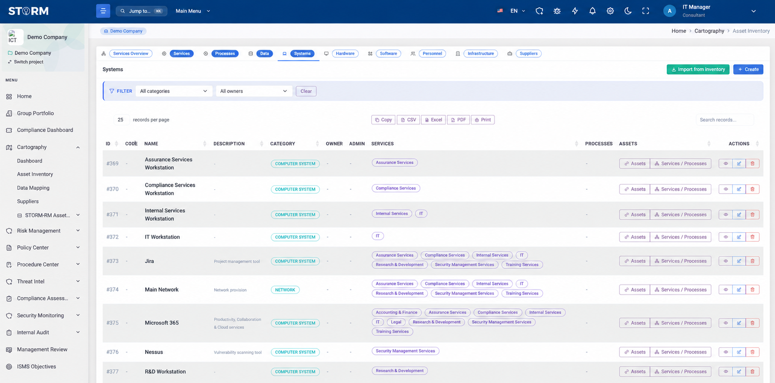
Task: Export the table as CSV
Action: [409, 120]
